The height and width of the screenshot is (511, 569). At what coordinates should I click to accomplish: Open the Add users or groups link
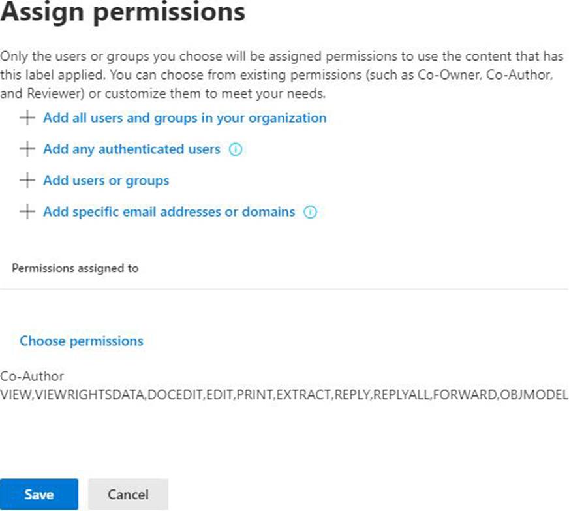tap(106, 181)
